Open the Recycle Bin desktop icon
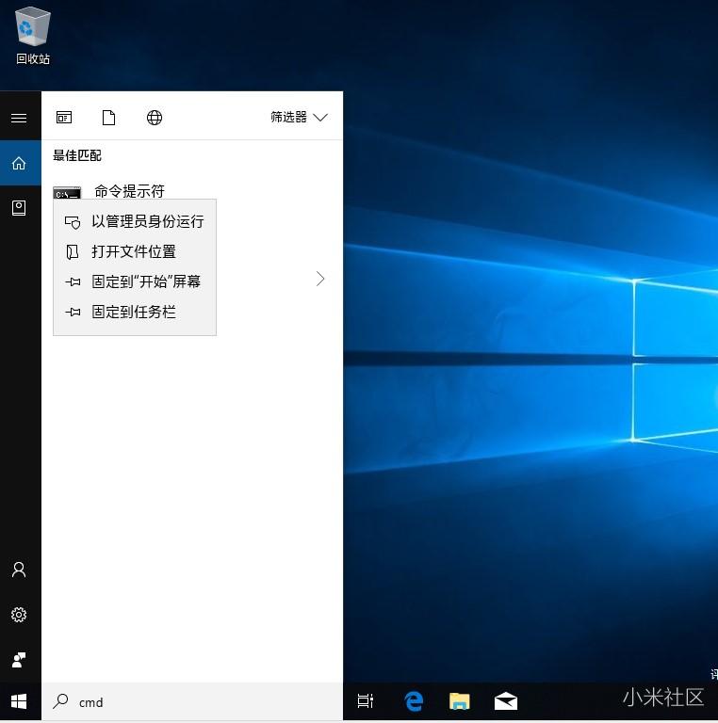The width and height of the screenshot is (718, 723). point(32,36)
